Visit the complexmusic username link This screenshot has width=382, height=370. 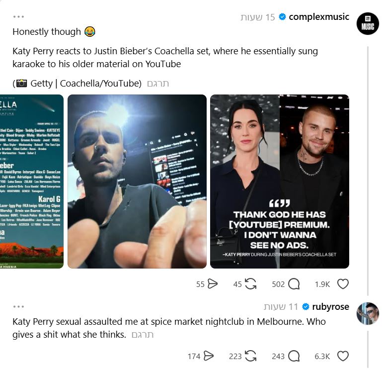(x=318, y=17)
